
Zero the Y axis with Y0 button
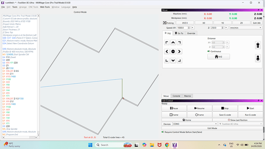(x=223, y=23)
